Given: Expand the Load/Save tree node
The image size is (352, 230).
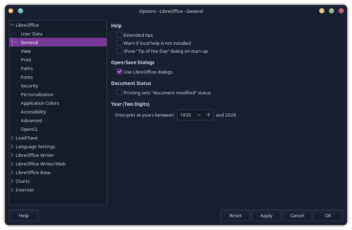Looking at the screenshot, I should coord(12,138).
